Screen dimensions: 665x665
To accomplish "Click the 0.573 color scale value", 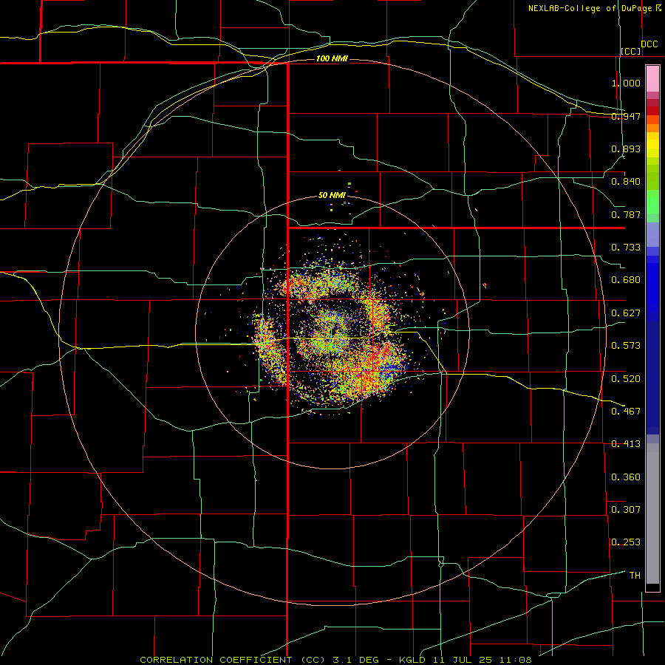I will pyautogui.click(x=626, y=346).
